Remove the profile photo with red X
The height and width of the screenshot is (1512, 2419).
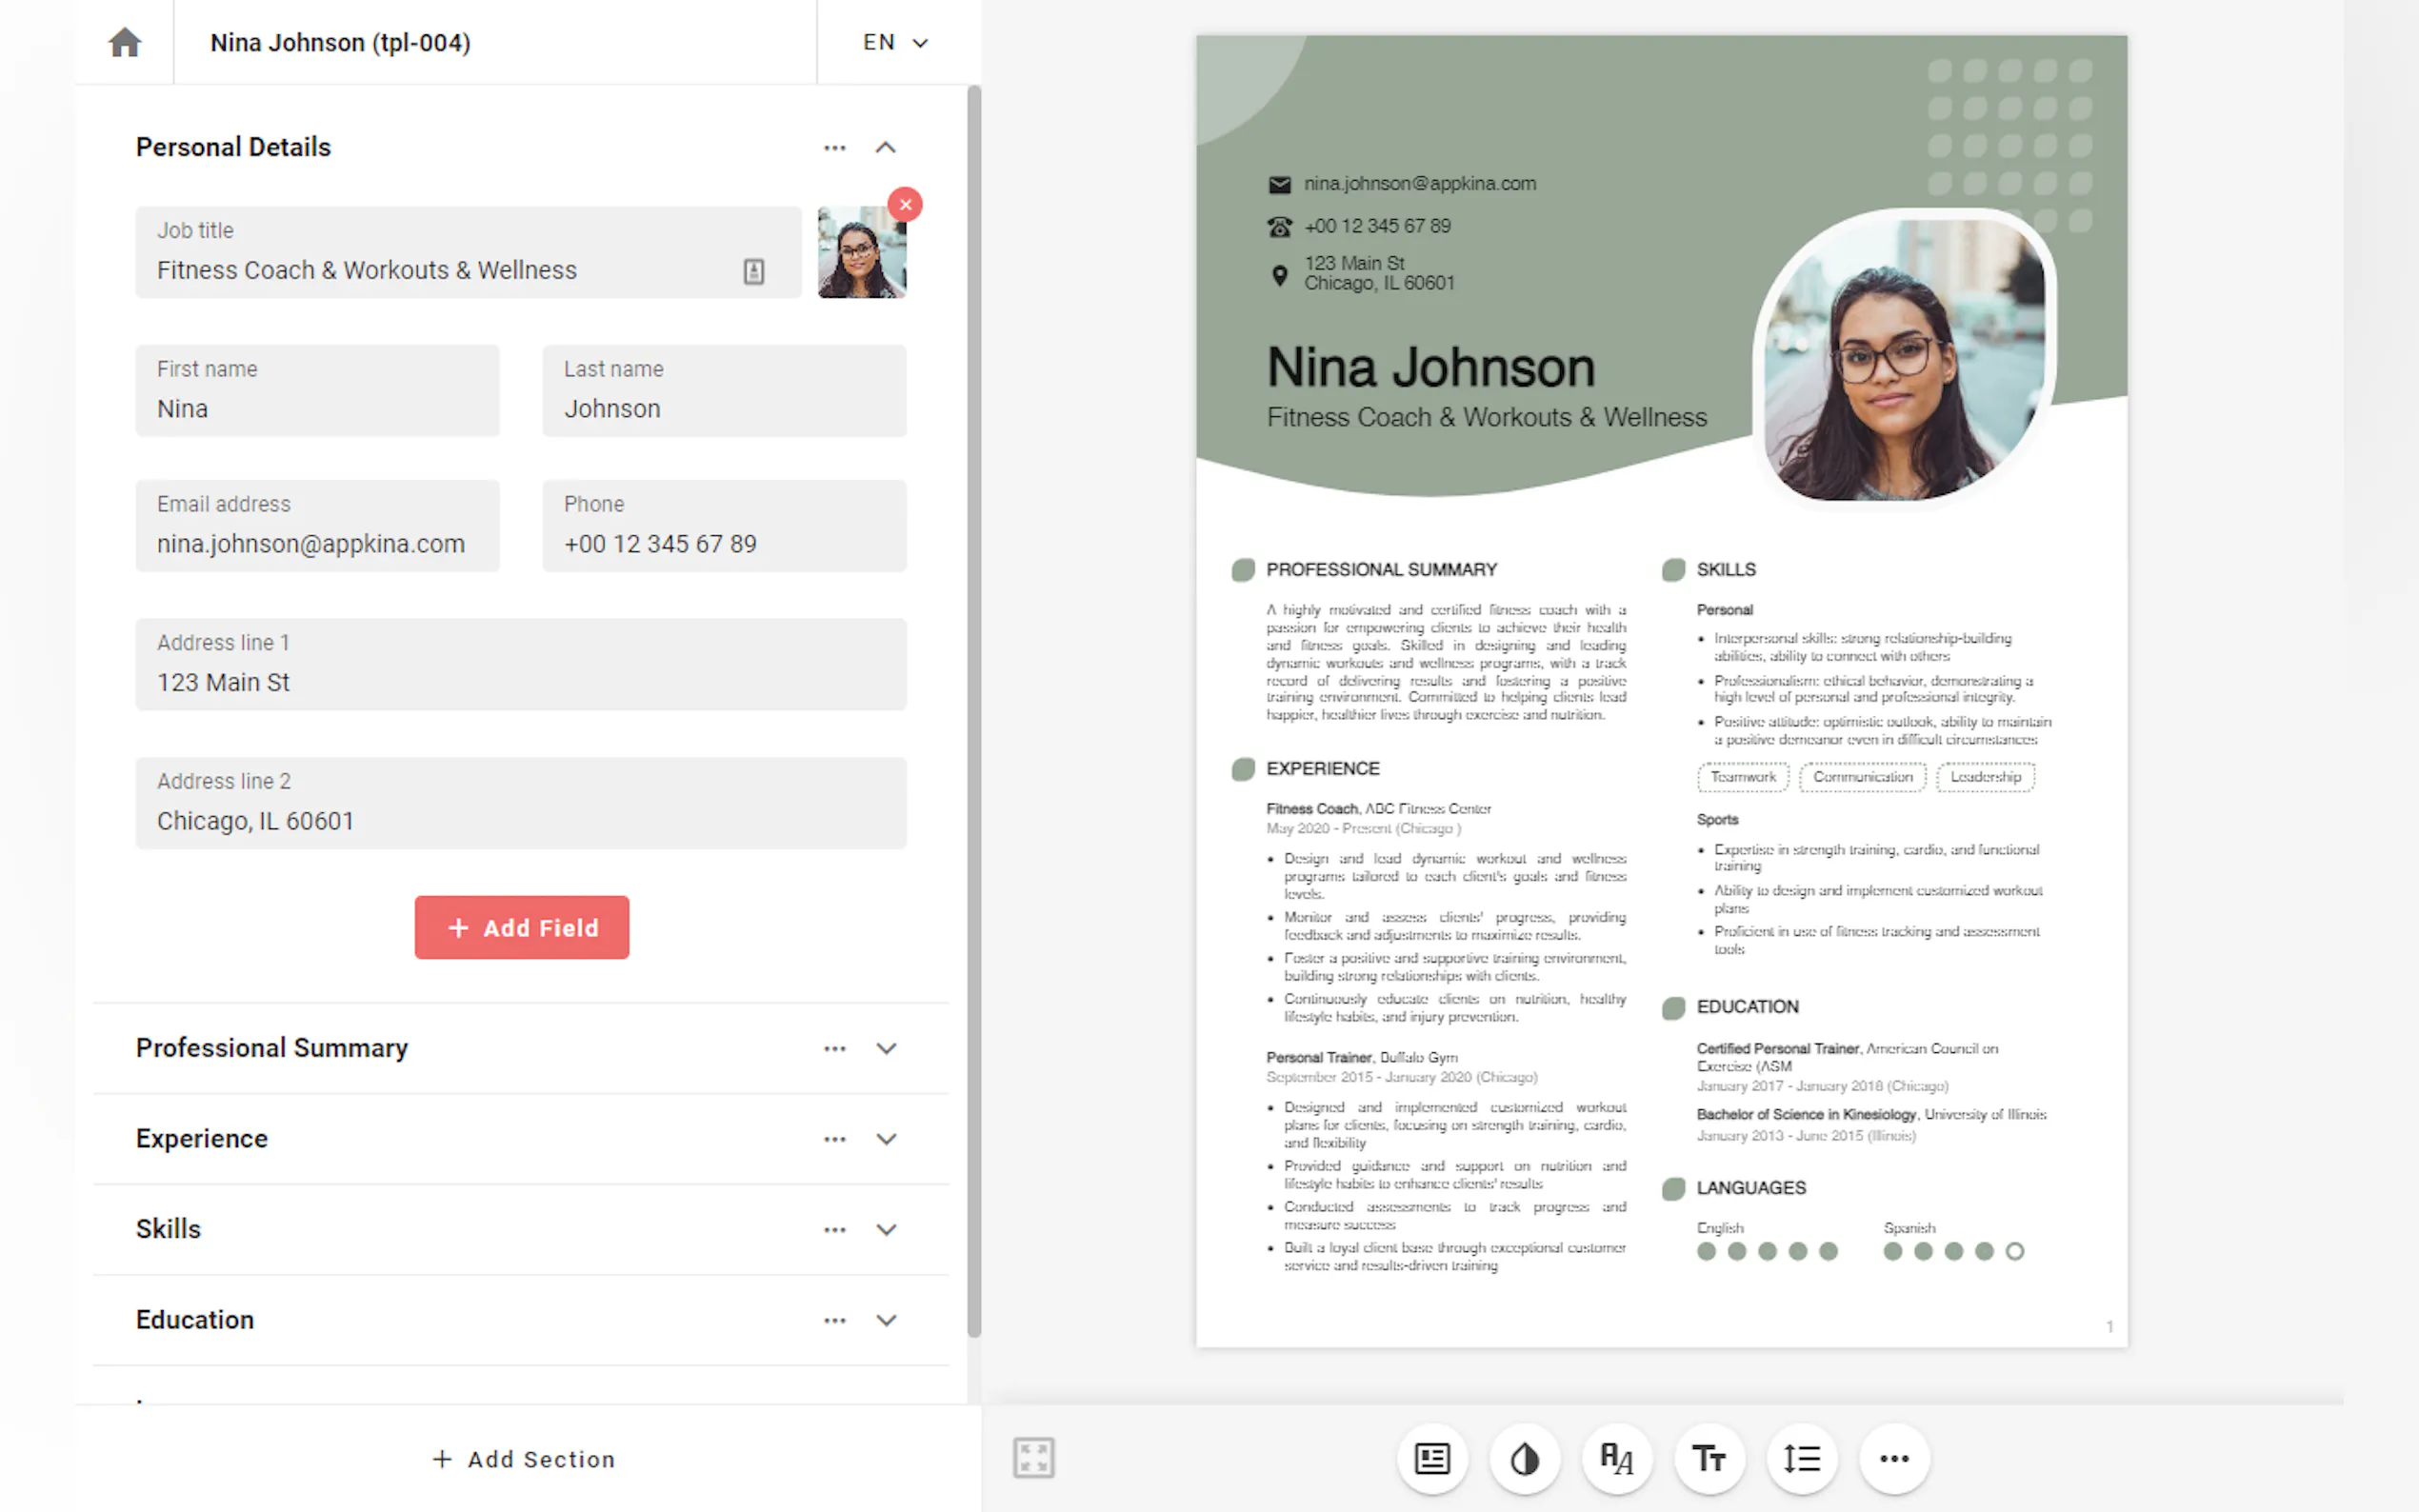pos(905,204)
